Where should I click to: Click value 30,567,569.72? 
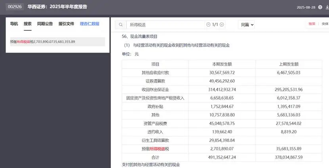pos(222,73)
